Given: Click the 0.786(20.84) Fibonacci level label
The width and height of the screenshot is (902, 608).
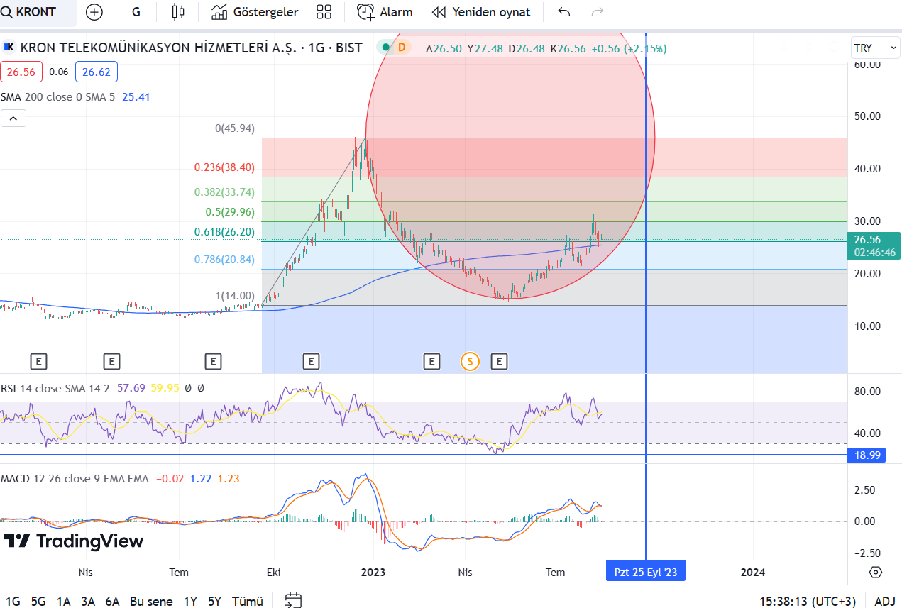Looking at the screenshot, I should click(224, 260).
